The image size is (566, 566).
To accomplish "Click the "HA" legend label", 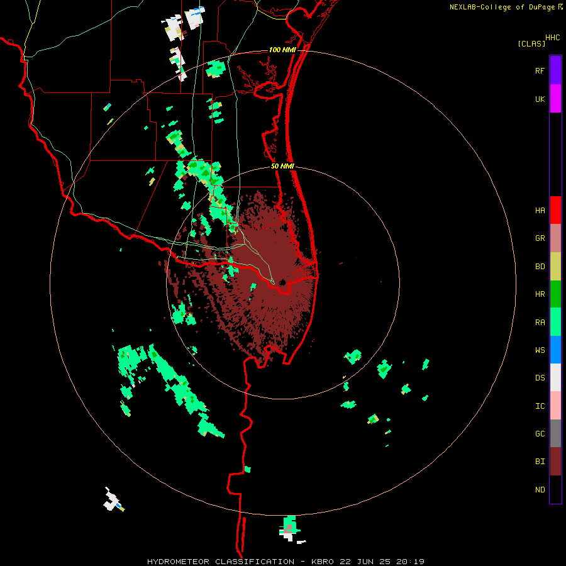I will pyautogui.click(x=540, y=210).
